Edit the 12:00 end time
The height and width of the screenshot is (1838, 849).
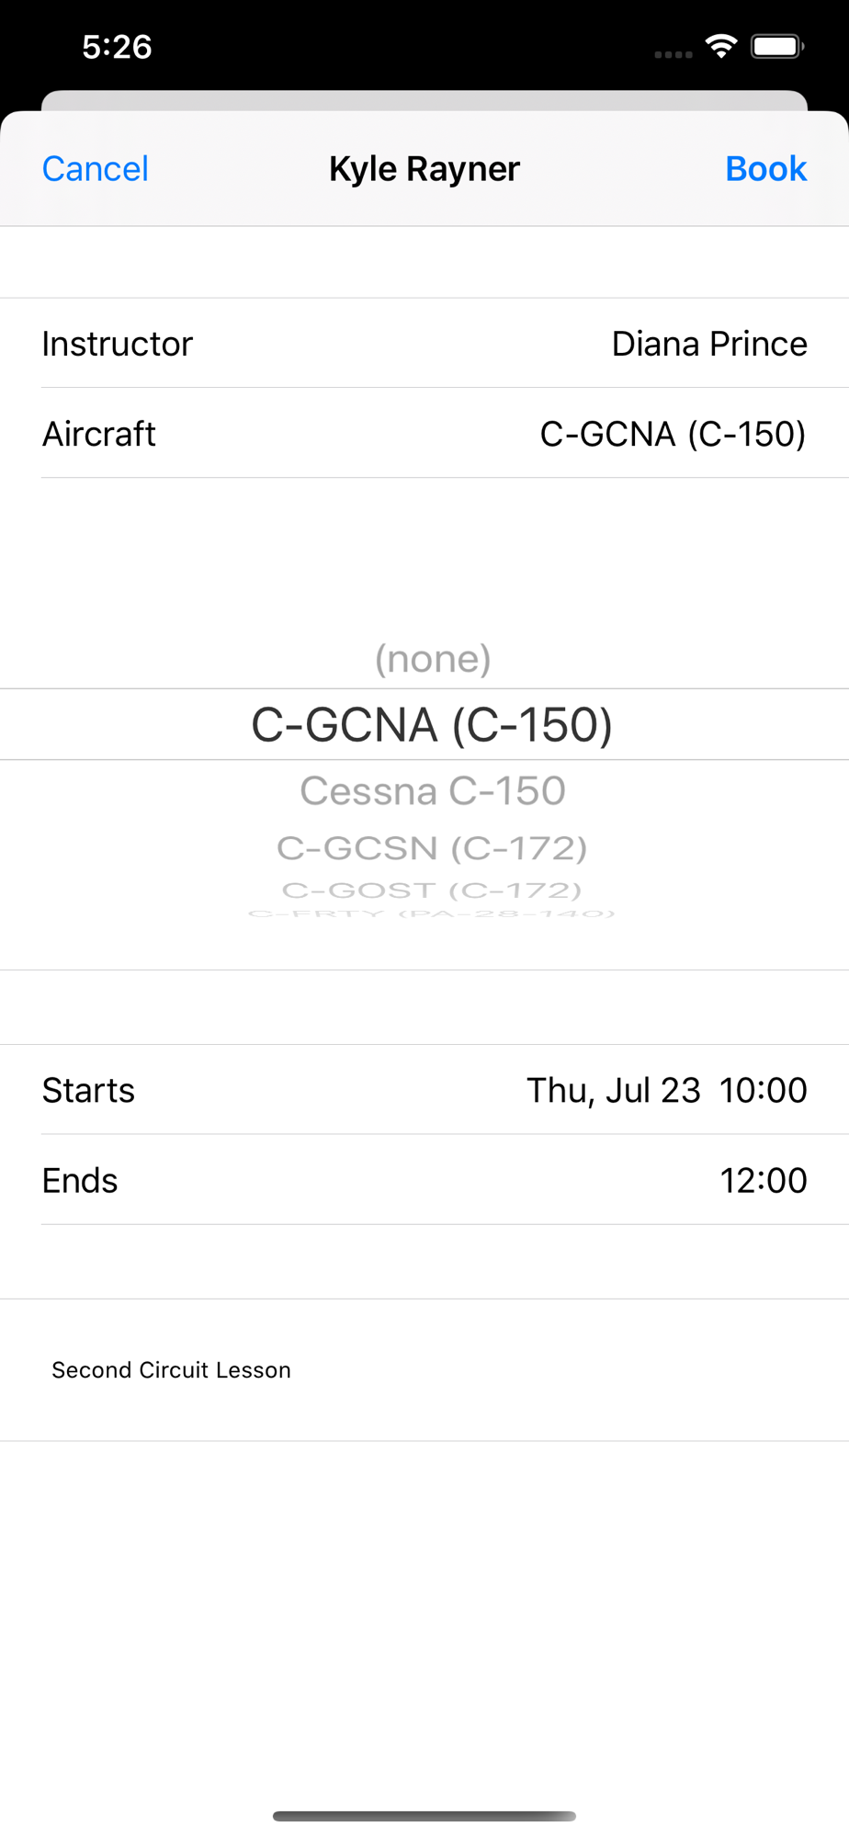point(763,1180)
